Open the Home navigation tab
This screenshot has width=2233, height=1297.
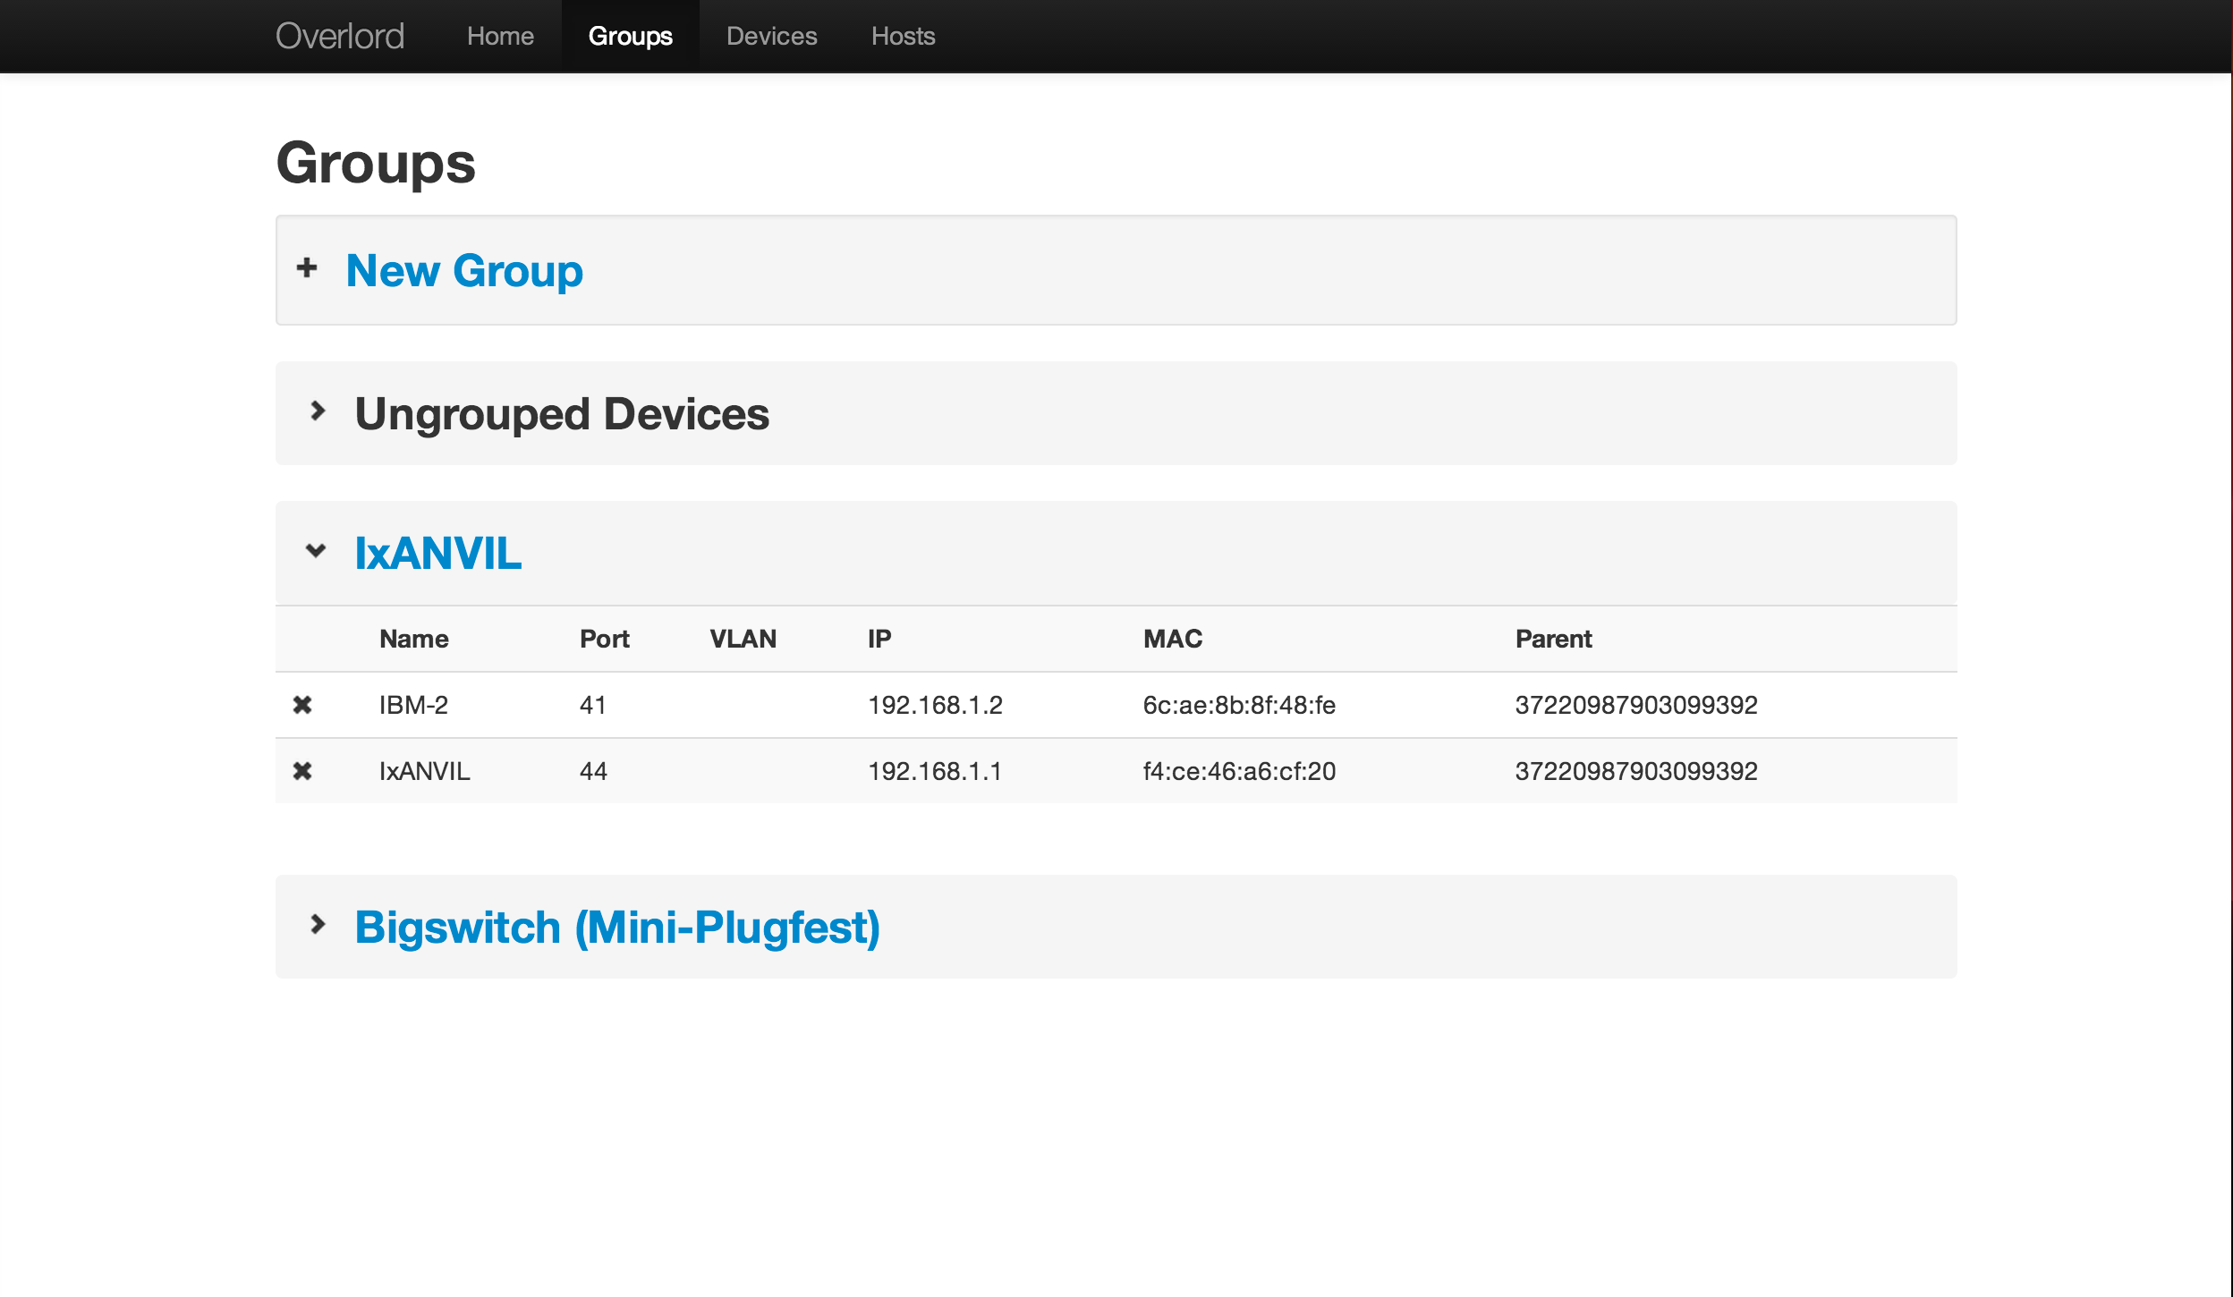(500, 36)
